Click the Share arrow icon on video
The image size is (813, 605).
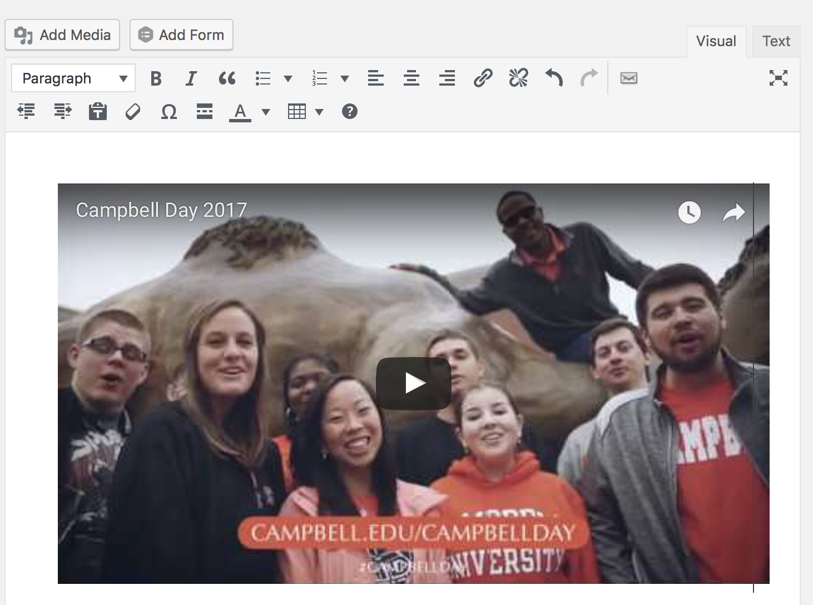point(733,212)
